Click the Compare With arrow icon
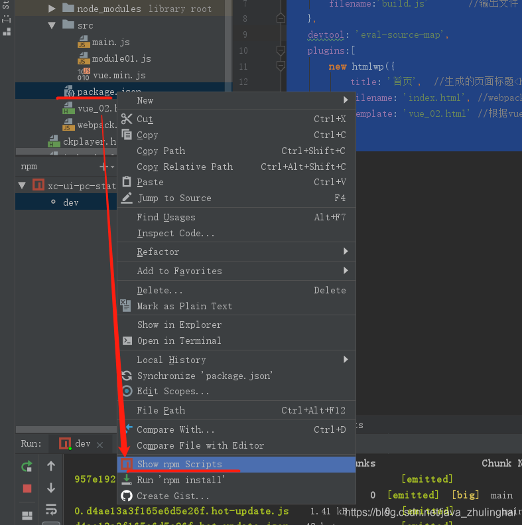 (129, 427)
